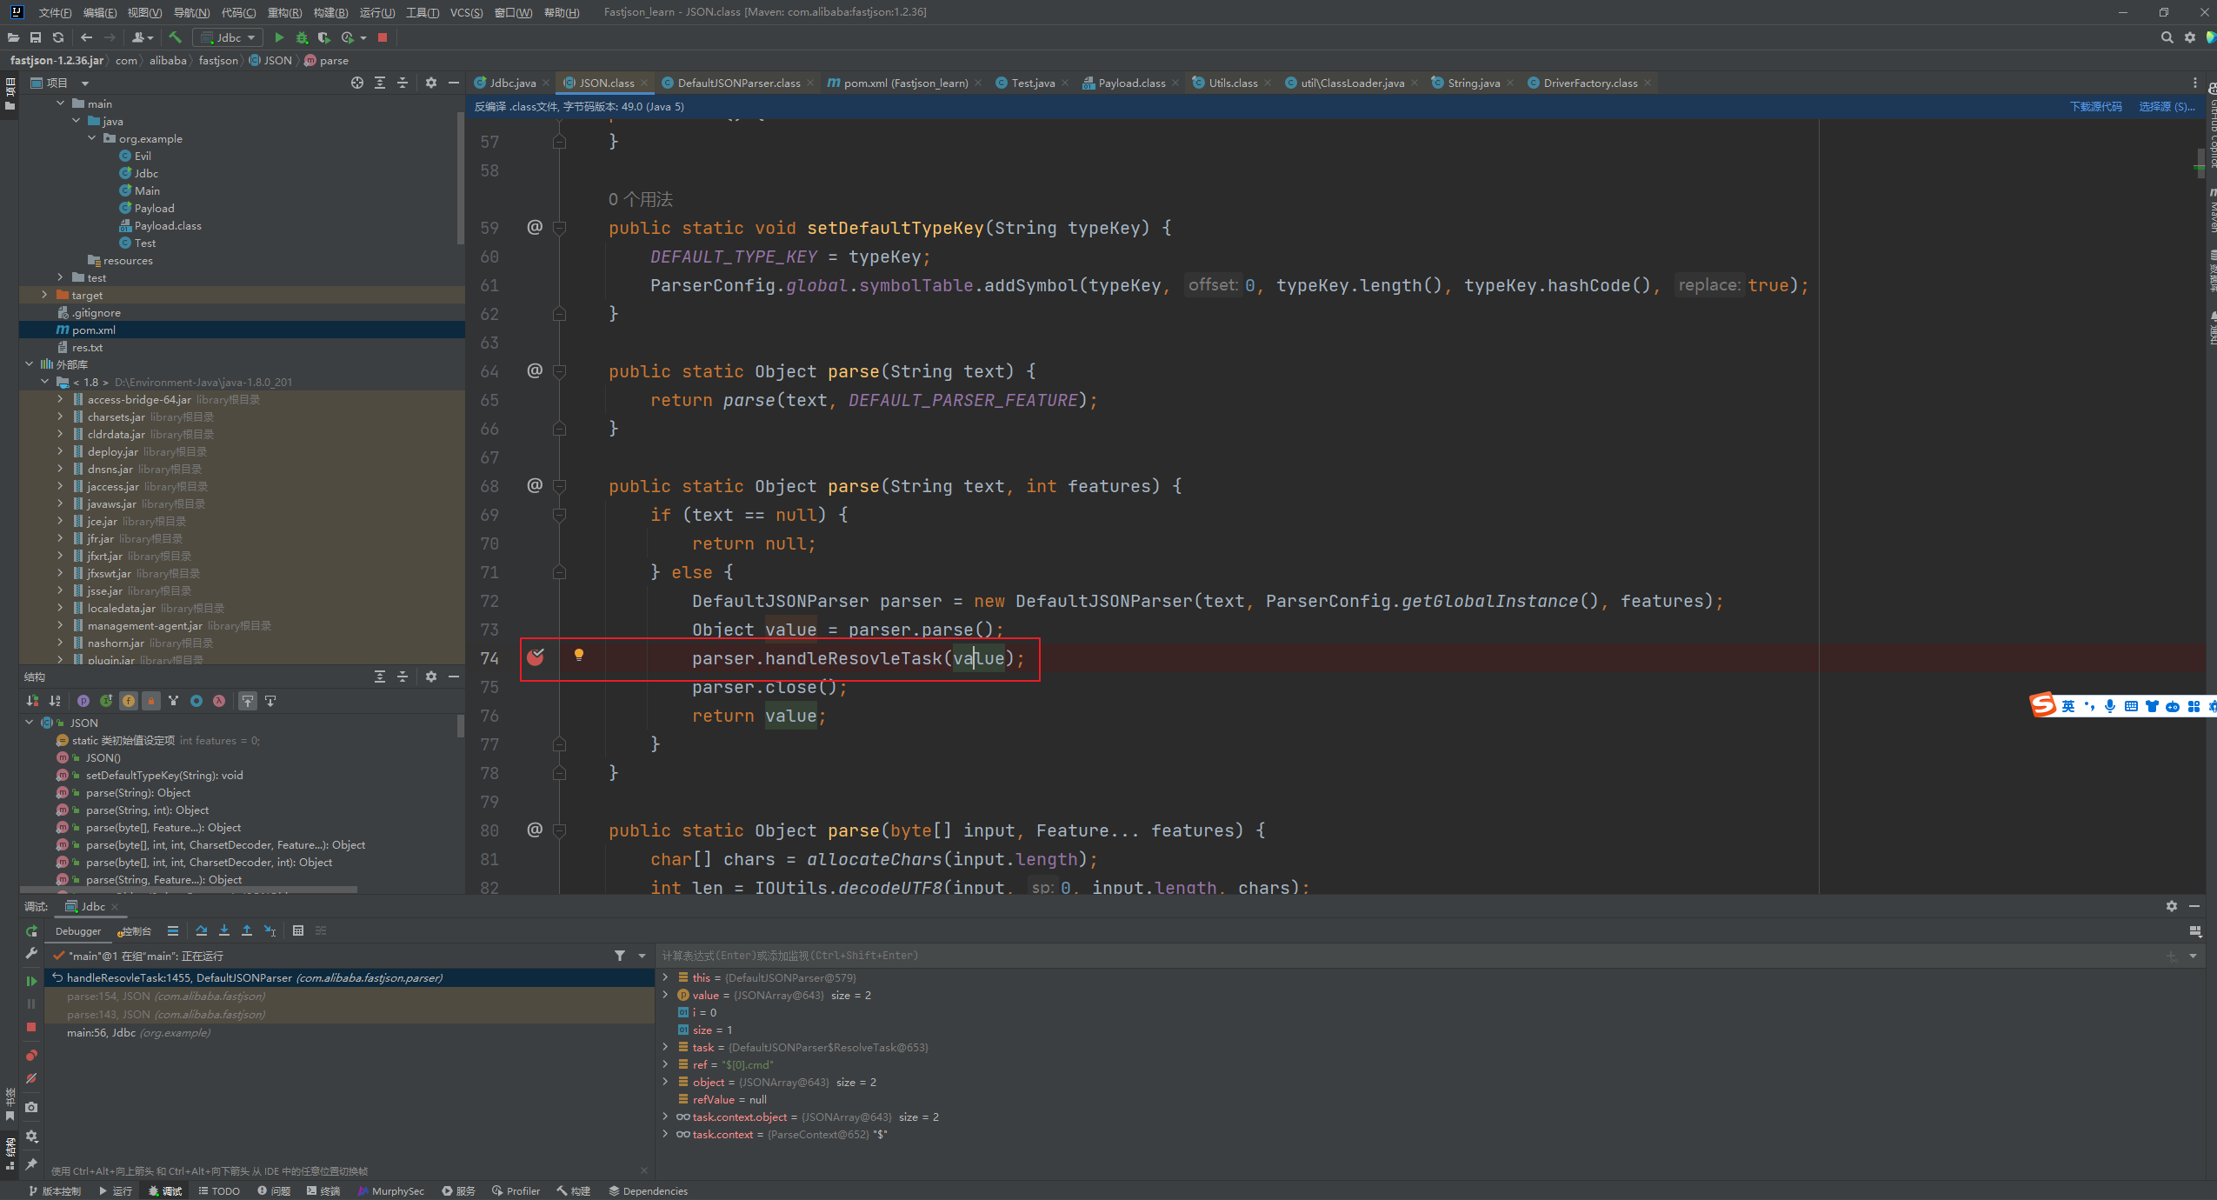The height and width of the screenshot is (1200, 2217).
Task: Run the Jdbc configuration with green play icon
Action: 279,37
